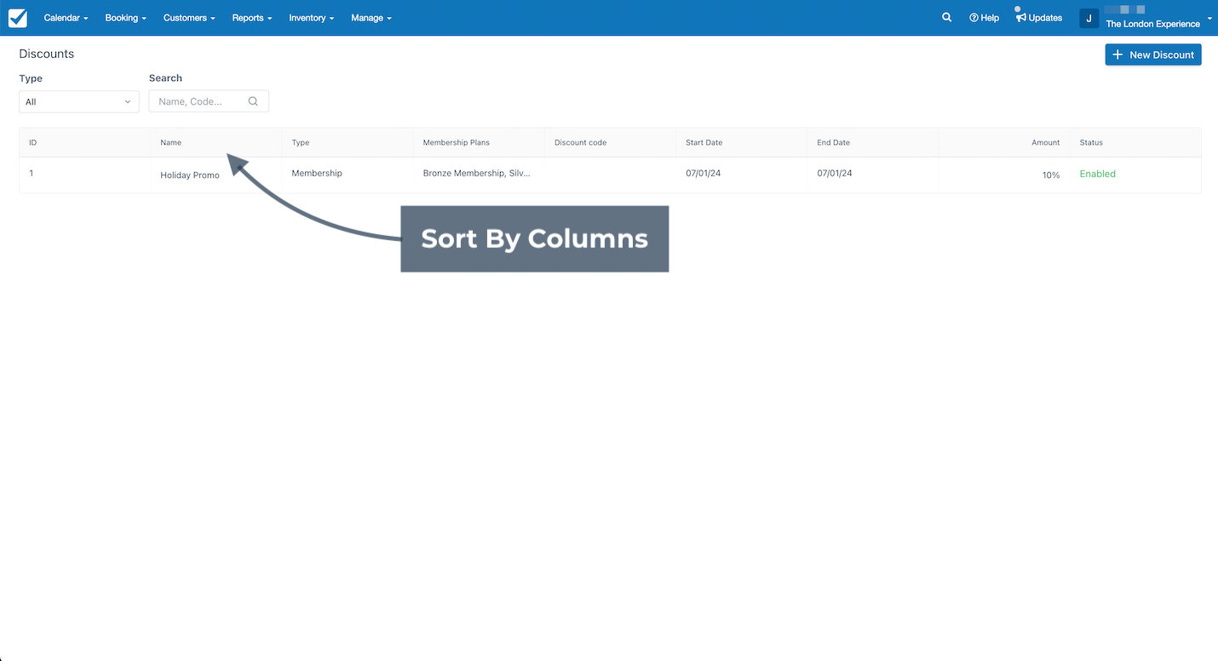Open the J user avatar
1218x661 pixels.
(x=1089, y=18)
